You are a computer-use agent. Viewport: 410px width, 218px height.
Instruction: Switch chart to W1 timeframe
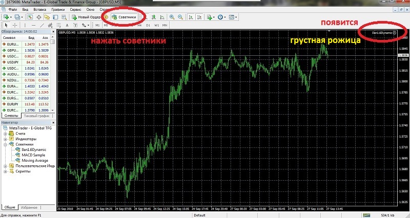click(x=156, y=25)
